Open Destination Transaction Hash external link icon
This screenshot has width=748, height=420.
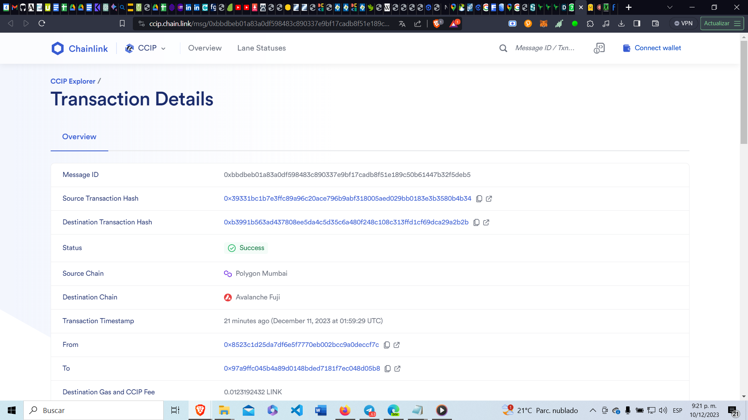(486, 222)
